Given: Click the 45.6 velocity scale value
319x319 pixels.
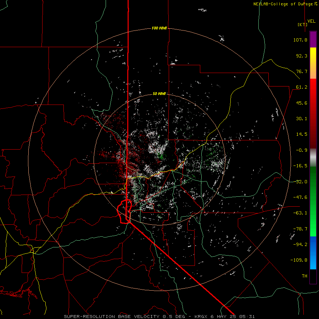Looking at the screenshot, I should tap(302, 103).
